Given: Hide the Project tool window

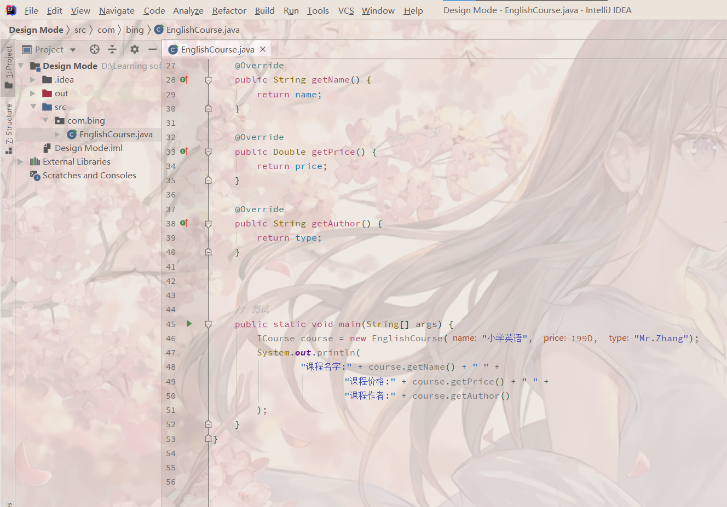Looking at the screenshot, I should point(153,49).
